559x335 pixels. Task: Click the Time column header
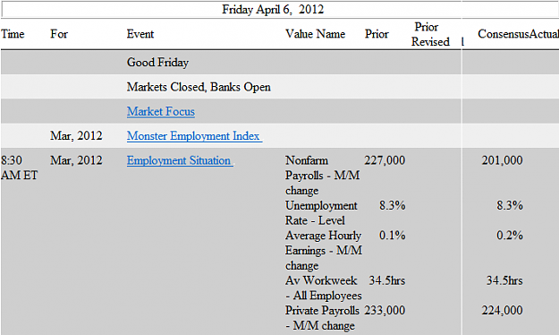[x=13, y=34]
